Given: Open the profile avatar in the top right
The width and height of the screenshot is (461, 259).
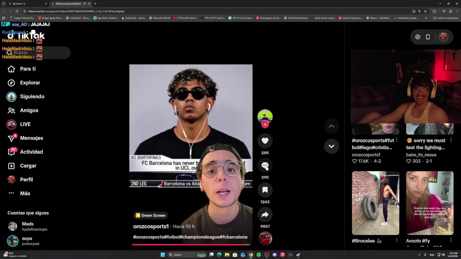Looking at the screenshot, I should click(443, 37).
